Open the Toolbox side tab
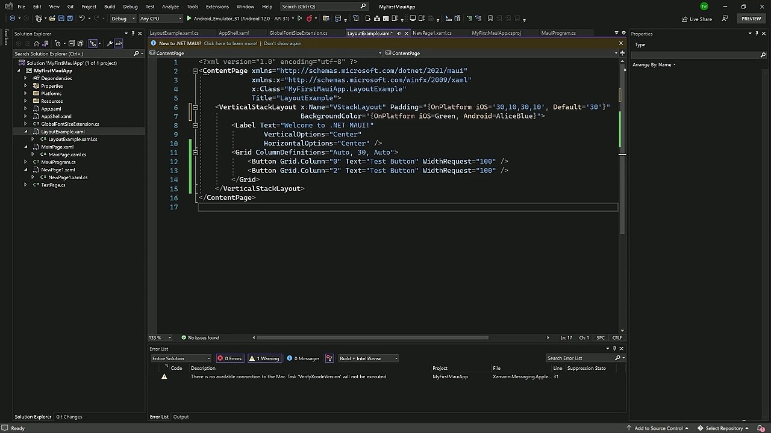 click(5, 37)
